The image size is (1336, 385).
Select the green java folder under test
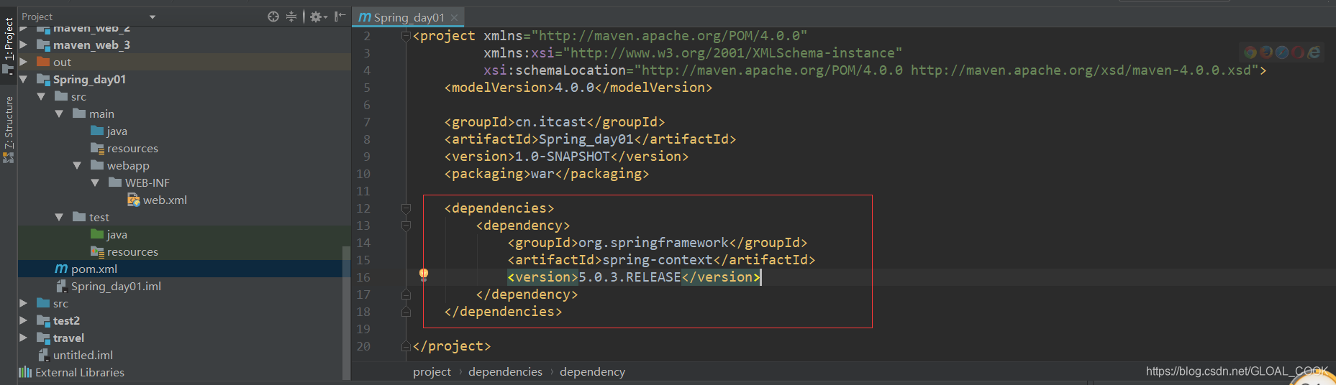109,234
